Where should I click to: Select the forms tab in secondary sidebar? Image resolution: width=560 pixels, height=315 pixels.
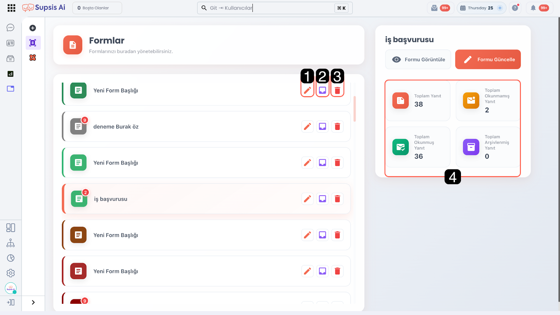pos(33,43)
